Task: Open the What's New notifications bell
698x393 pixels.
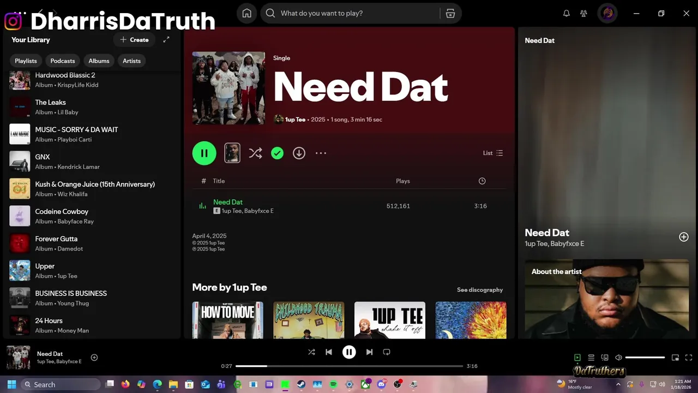Action: pyautogui.click(x=567, y=13)
